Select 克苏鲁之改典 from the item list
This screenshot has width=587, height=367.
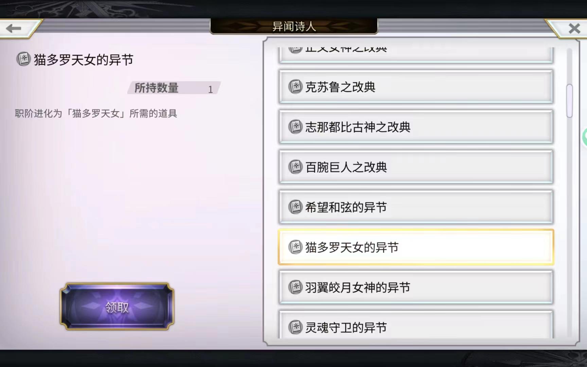tap(416, 87)
